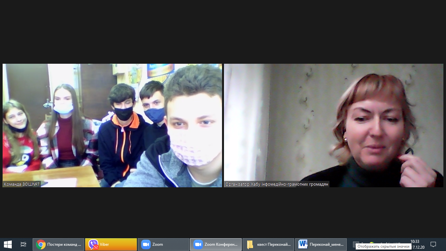Select 'Zoom Конферен...' taskbar button
Viewport: 446px width, 251px height.
point(216,244)
